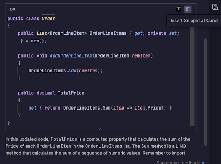Click Insert Snippet at Caret icon

point(188,9)
